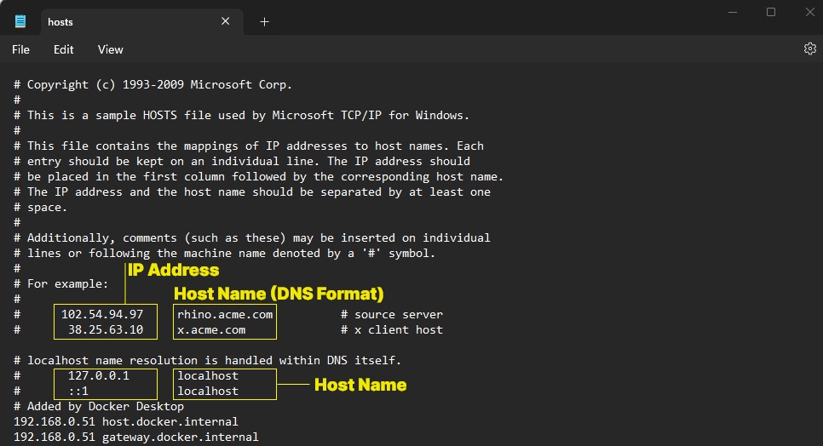Click the '# For example:' line

click(x=60, y=283)
